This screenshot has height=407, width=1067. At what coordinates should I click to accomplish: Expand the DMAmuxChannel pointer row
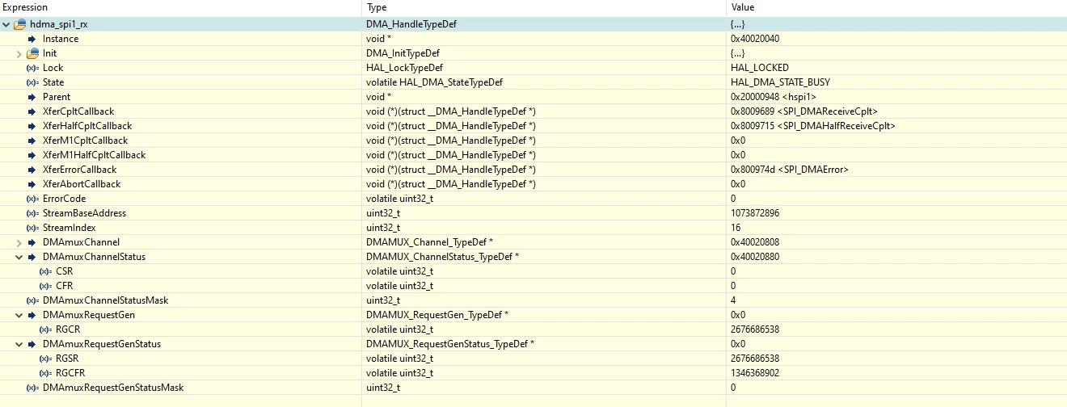(x=19, y=242)
